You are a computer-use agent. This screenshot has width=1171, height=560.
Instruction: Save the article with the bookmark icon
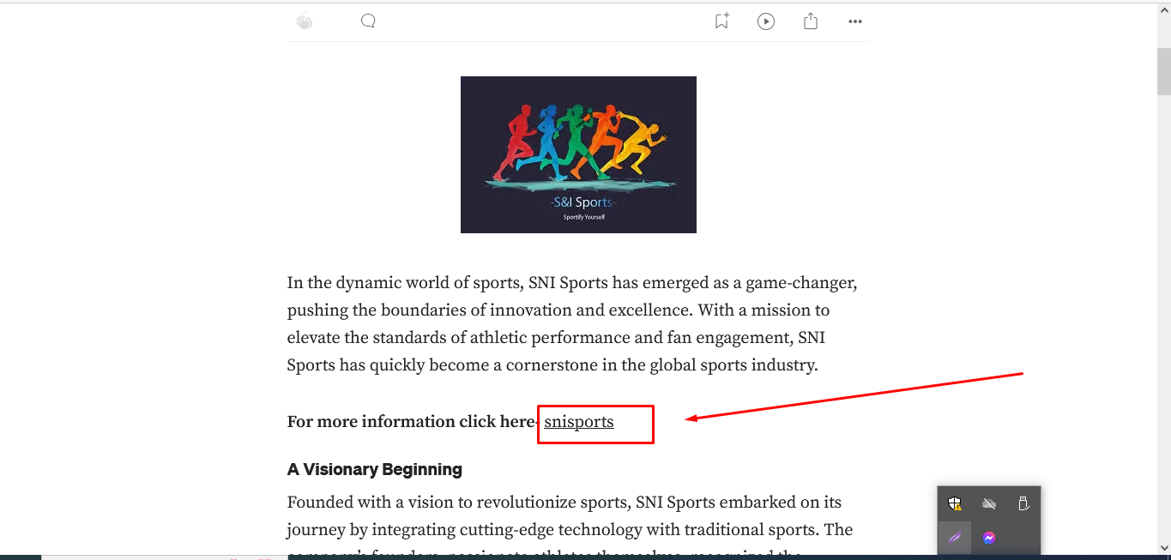pos(721,21)
